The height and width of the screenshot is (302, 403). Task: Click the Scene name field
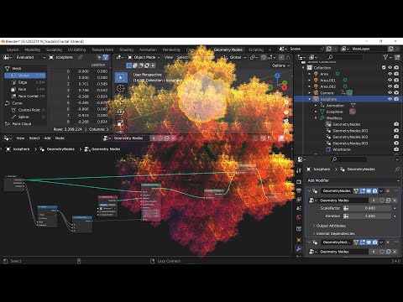click(304, 49)
